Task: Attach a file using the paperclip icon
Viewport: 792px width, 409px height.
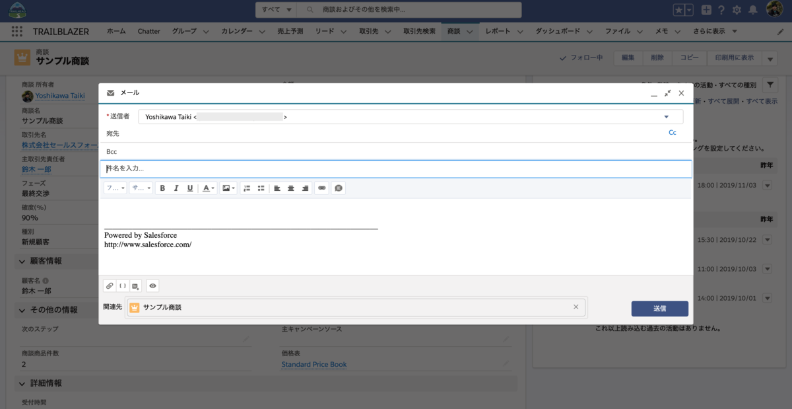Action: [x=110, y=286]
